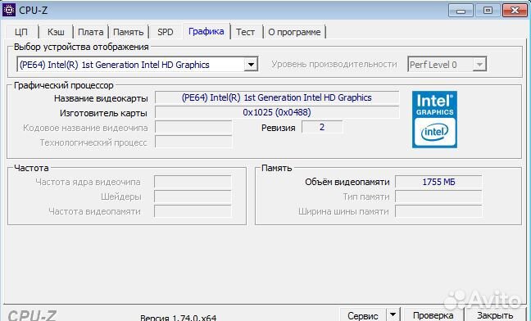The width and height of the screenshot is (531, 321).
Task: Click the Уровень производительности label
Action: [334, 64]
